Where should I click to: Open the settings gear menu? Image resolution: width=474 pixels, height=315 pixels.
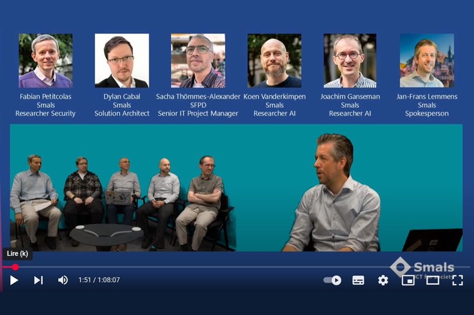(x=383, y=280)
